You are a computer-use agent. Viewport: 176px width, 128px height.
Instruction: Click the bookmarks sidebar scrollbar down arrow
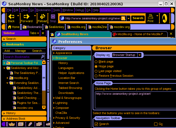click(x=44, y=107)
